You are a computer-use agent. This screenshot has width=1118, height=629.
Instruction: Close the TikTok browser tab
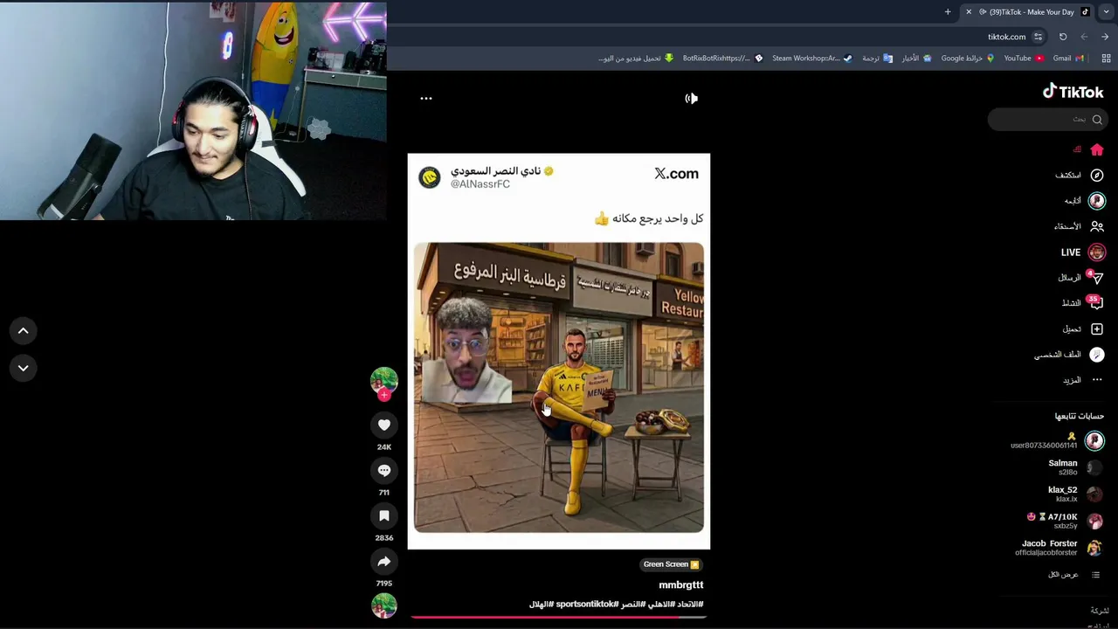(969, 12)
